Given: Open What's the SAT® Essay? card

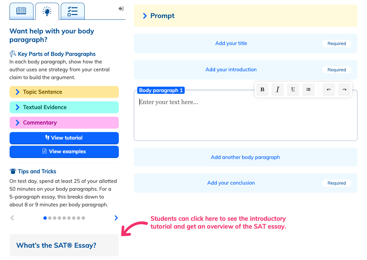Looking at the screenshot, I should pos(64,245).
